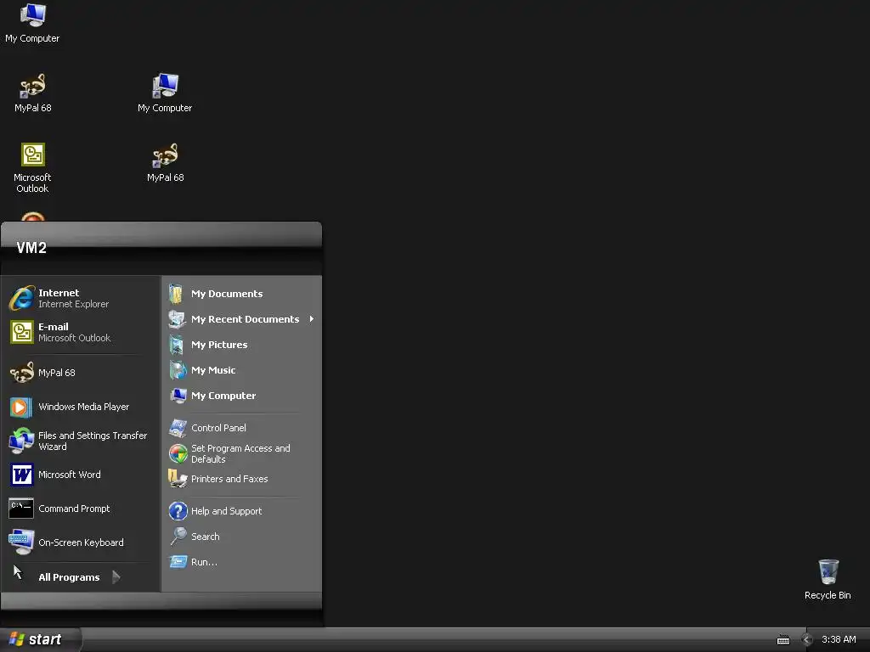
Task: Open Printers and Faxes icon
Action: tap(178, 479)
